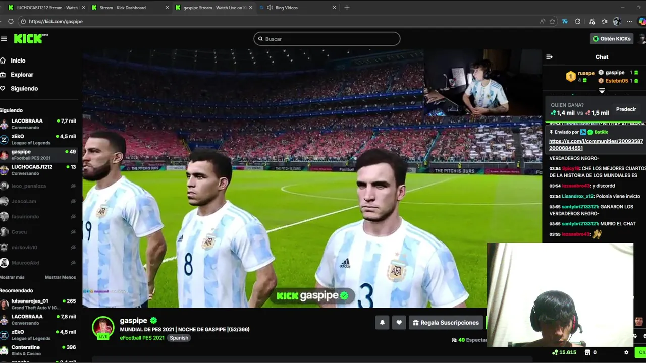Open the chat shop icon
Image resolution: width=646 pixels, height=363 pixels.
coord(587,352)
